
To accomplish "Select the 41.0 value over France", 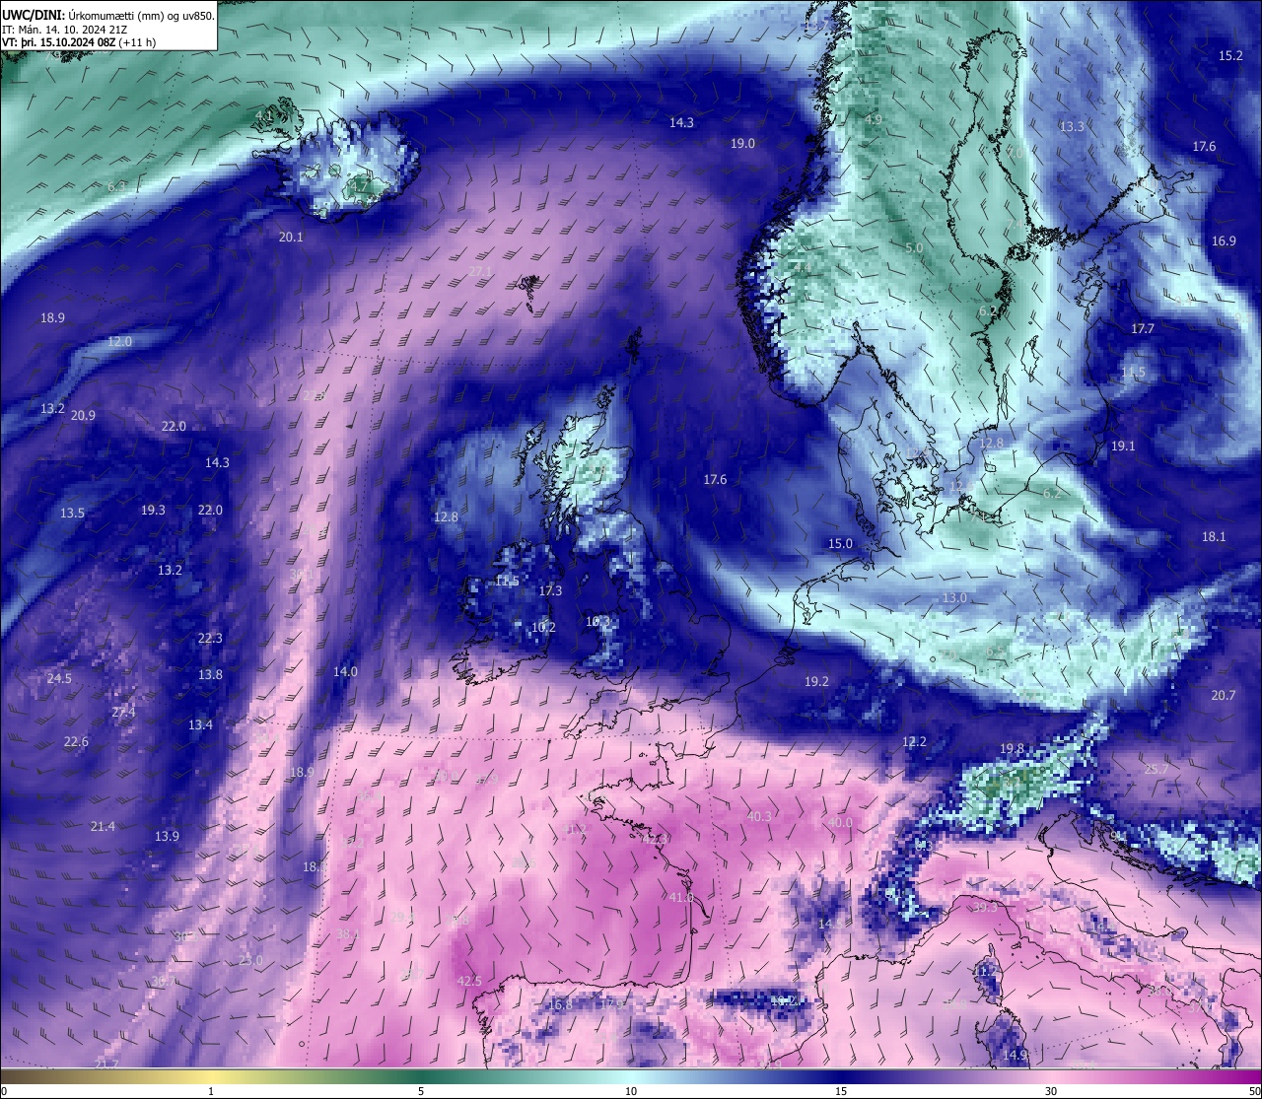I will 680,898.
